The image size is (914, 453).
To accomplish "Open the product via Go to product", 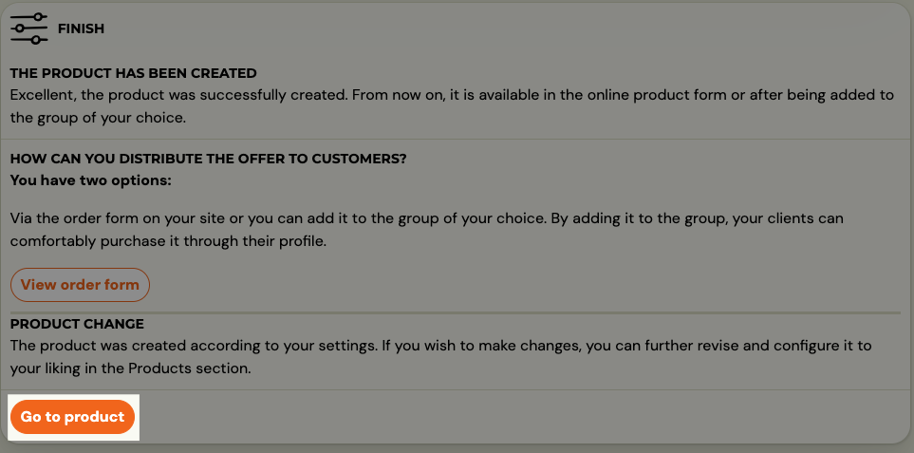I will [x=72, y=417].
